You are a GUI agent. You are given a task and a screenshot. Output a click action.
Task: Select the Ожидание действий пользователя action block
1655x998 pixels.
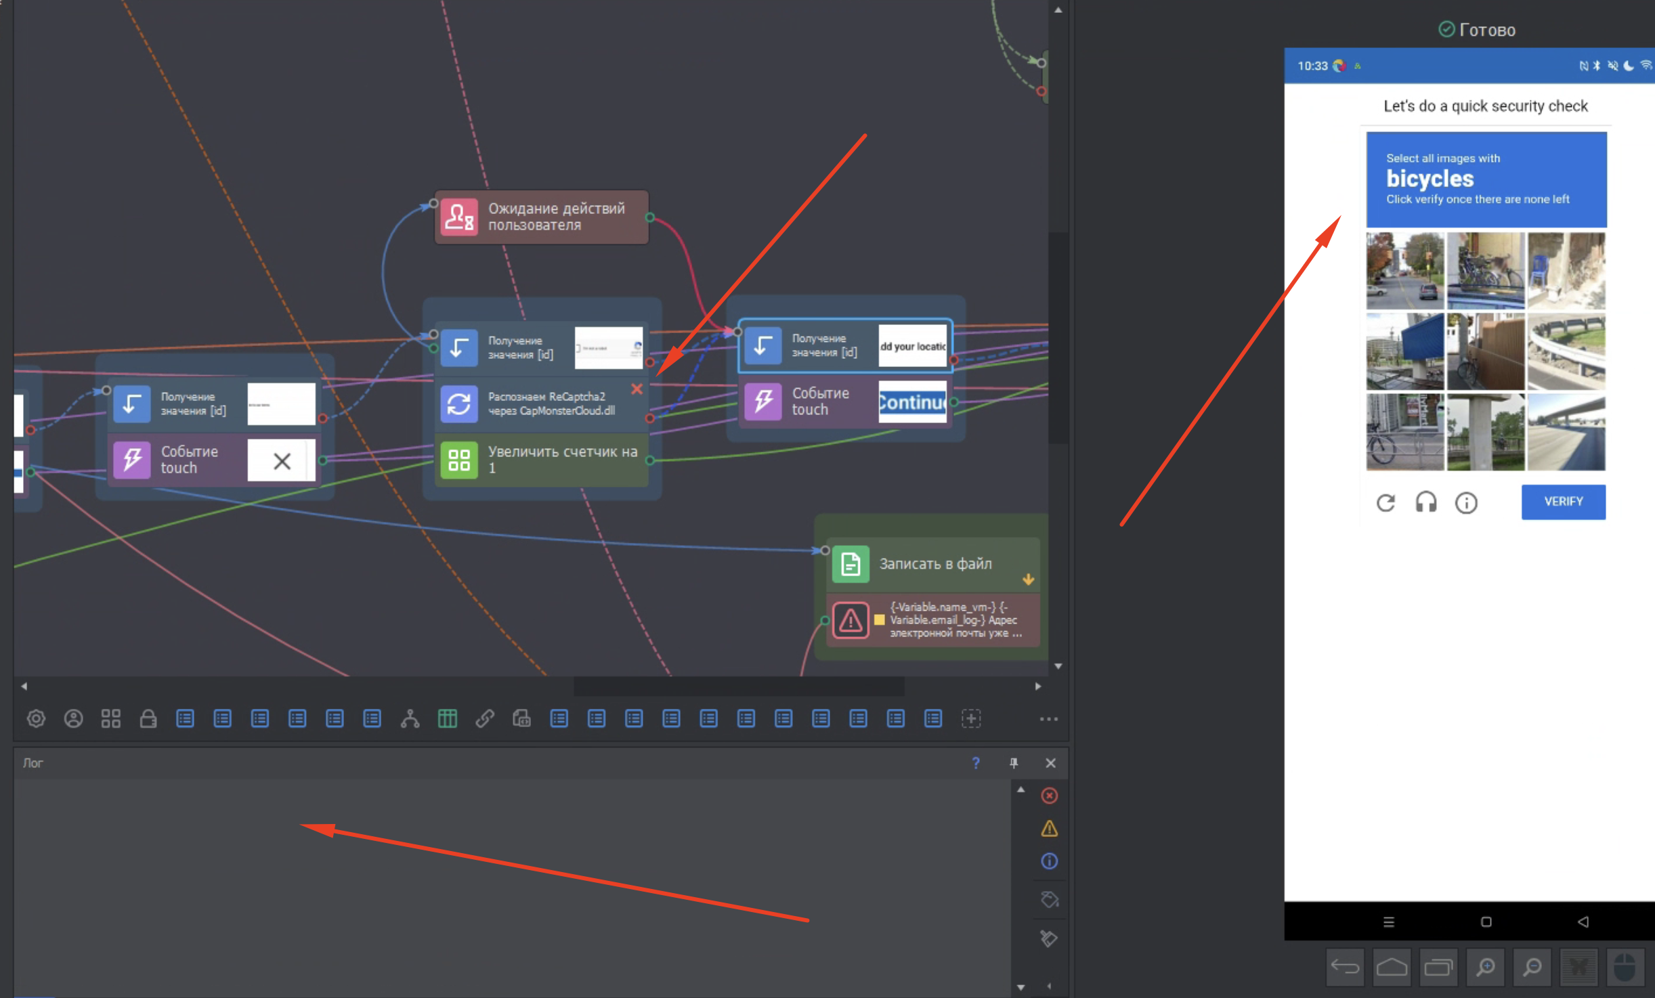click(542, 217)
